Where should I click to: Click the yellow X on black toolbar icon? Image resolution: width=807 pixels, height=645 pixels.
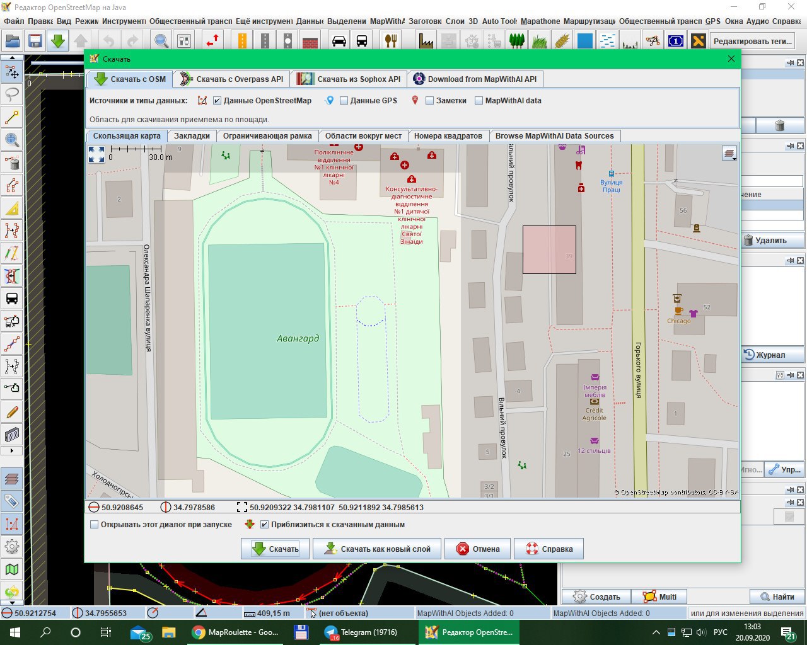tap(699, 42)
